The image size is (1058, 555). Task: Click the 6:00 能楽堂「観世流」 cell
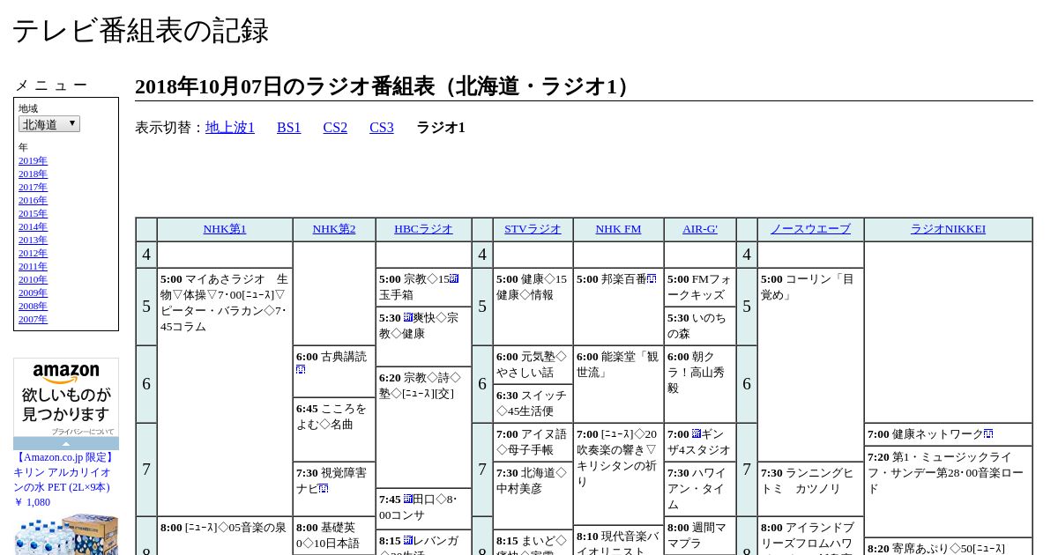tap(618, 384)
